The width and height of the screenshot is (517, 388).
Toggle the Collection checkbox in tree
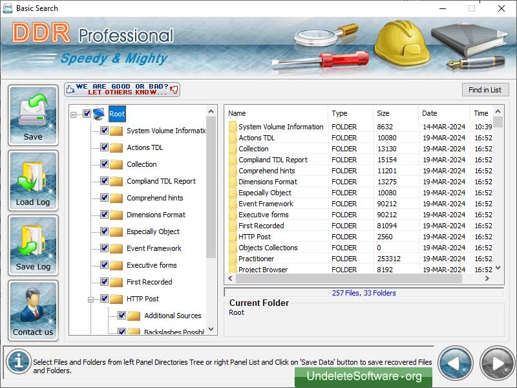[x=104, y=164]
